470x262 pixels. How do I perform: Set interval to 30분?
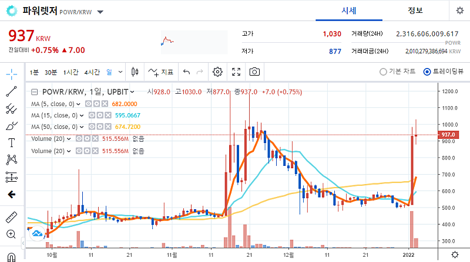(x=51, y=72)
